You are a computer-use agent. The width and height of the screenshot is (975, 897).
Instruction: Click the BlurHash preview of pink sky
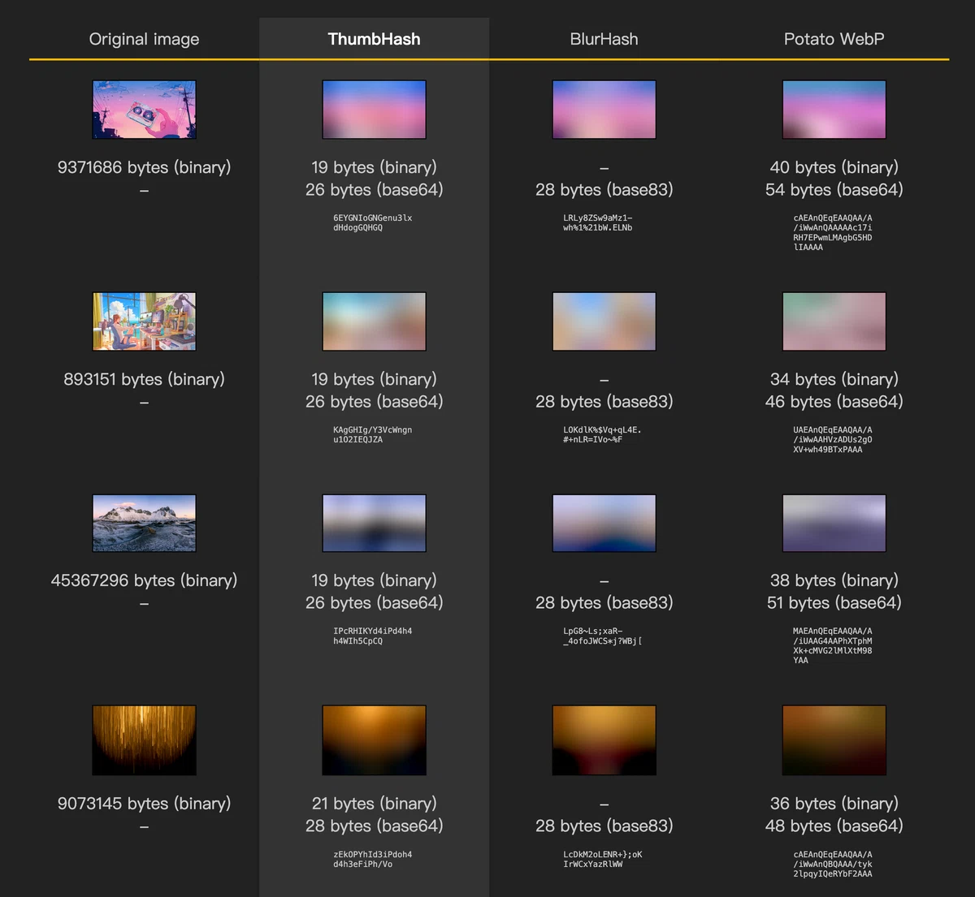604,110
